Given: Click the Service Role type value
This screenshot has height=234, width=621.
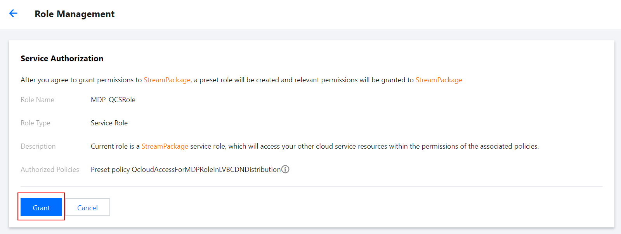Looking at the screenshot, I should (x=109, y=123).
